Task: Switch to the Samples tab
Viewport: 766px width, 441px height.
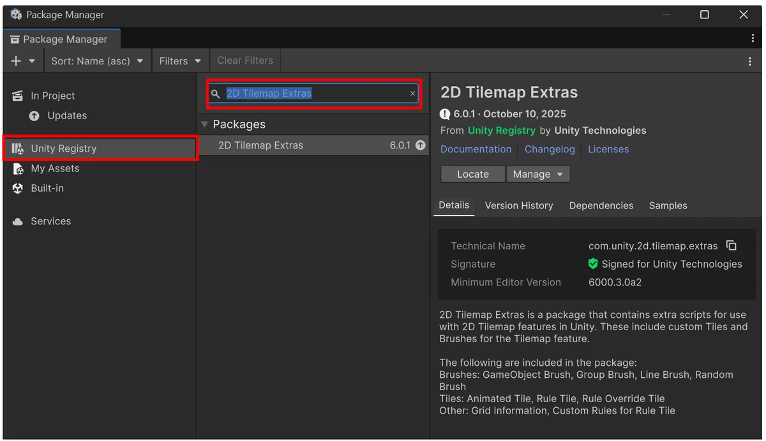Action: (668, 206)
